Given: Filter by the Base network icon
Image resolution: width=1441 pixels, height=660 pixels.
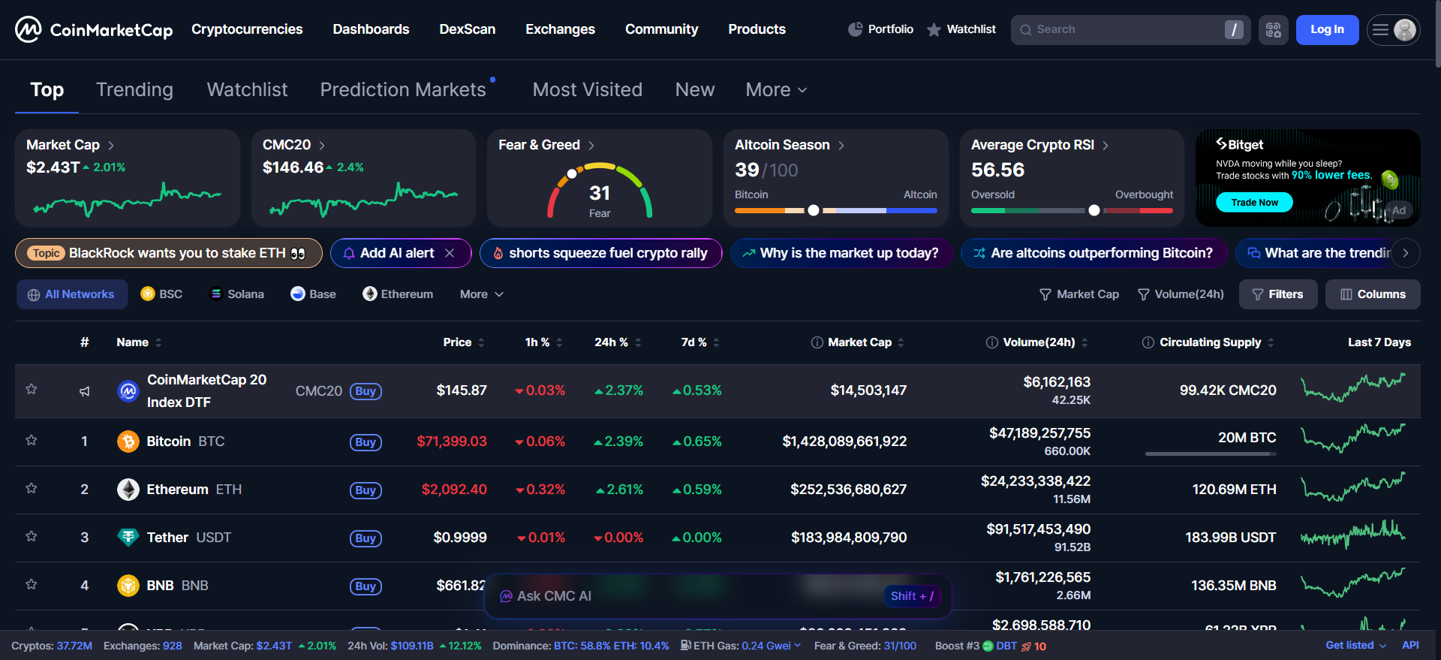Looking at the screenshot, I should click(x=298, y=294).
